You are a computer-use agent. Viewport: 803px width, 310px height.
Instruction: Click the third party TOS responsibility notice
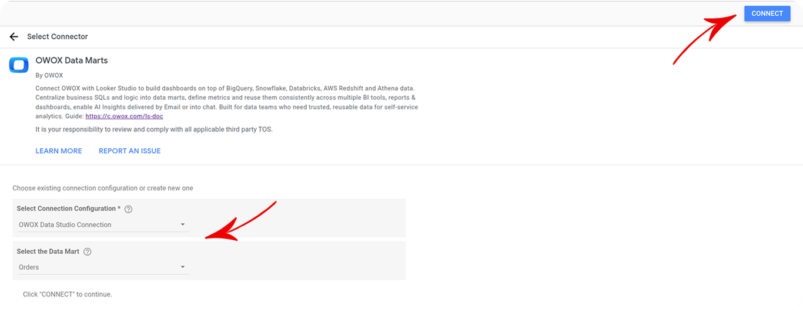click(x=154, y=129)
